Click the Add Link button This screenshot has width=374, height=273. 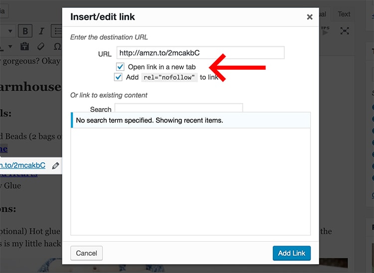[x=292, y=253]
